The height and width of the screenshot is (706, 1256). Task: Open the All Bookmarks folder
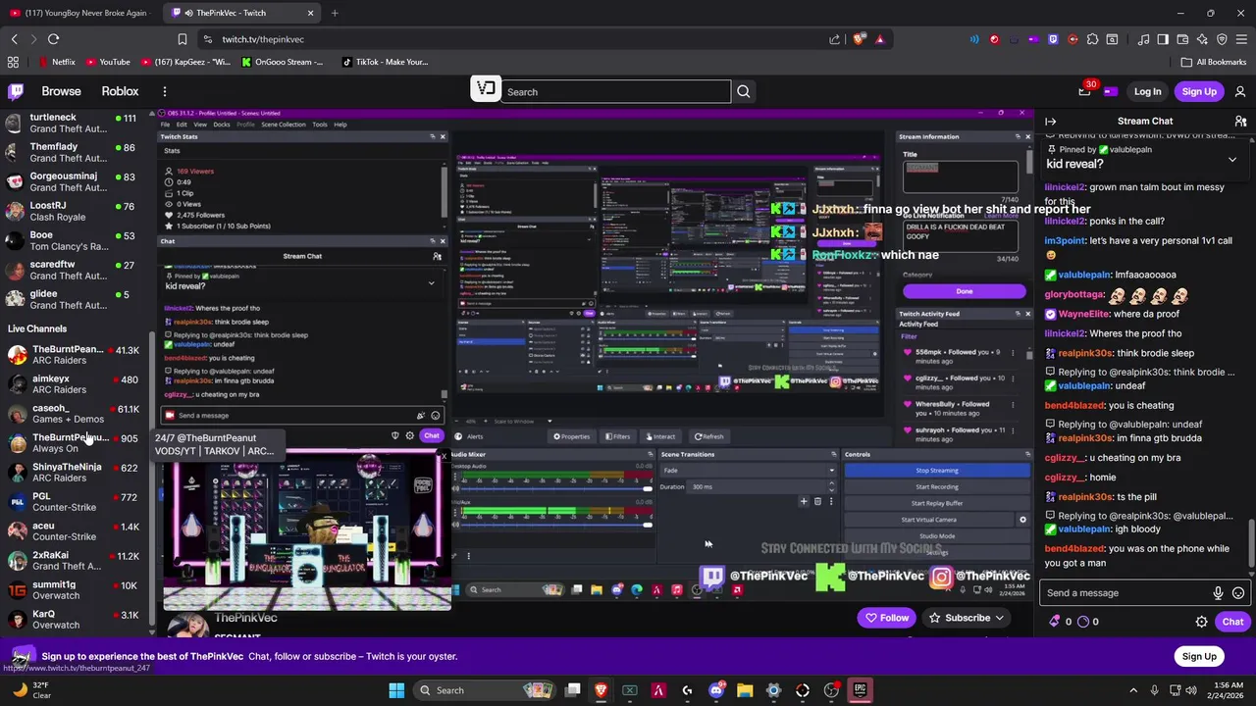(x=1214, y=62)
